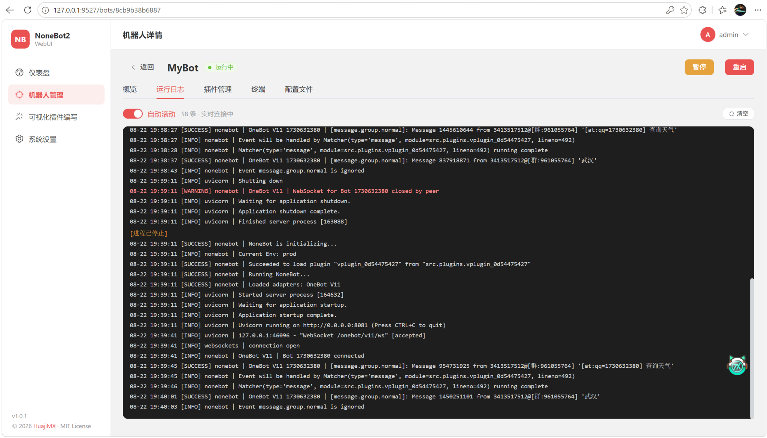View site information icon
The image size is (767, 438).
(45, 10)
